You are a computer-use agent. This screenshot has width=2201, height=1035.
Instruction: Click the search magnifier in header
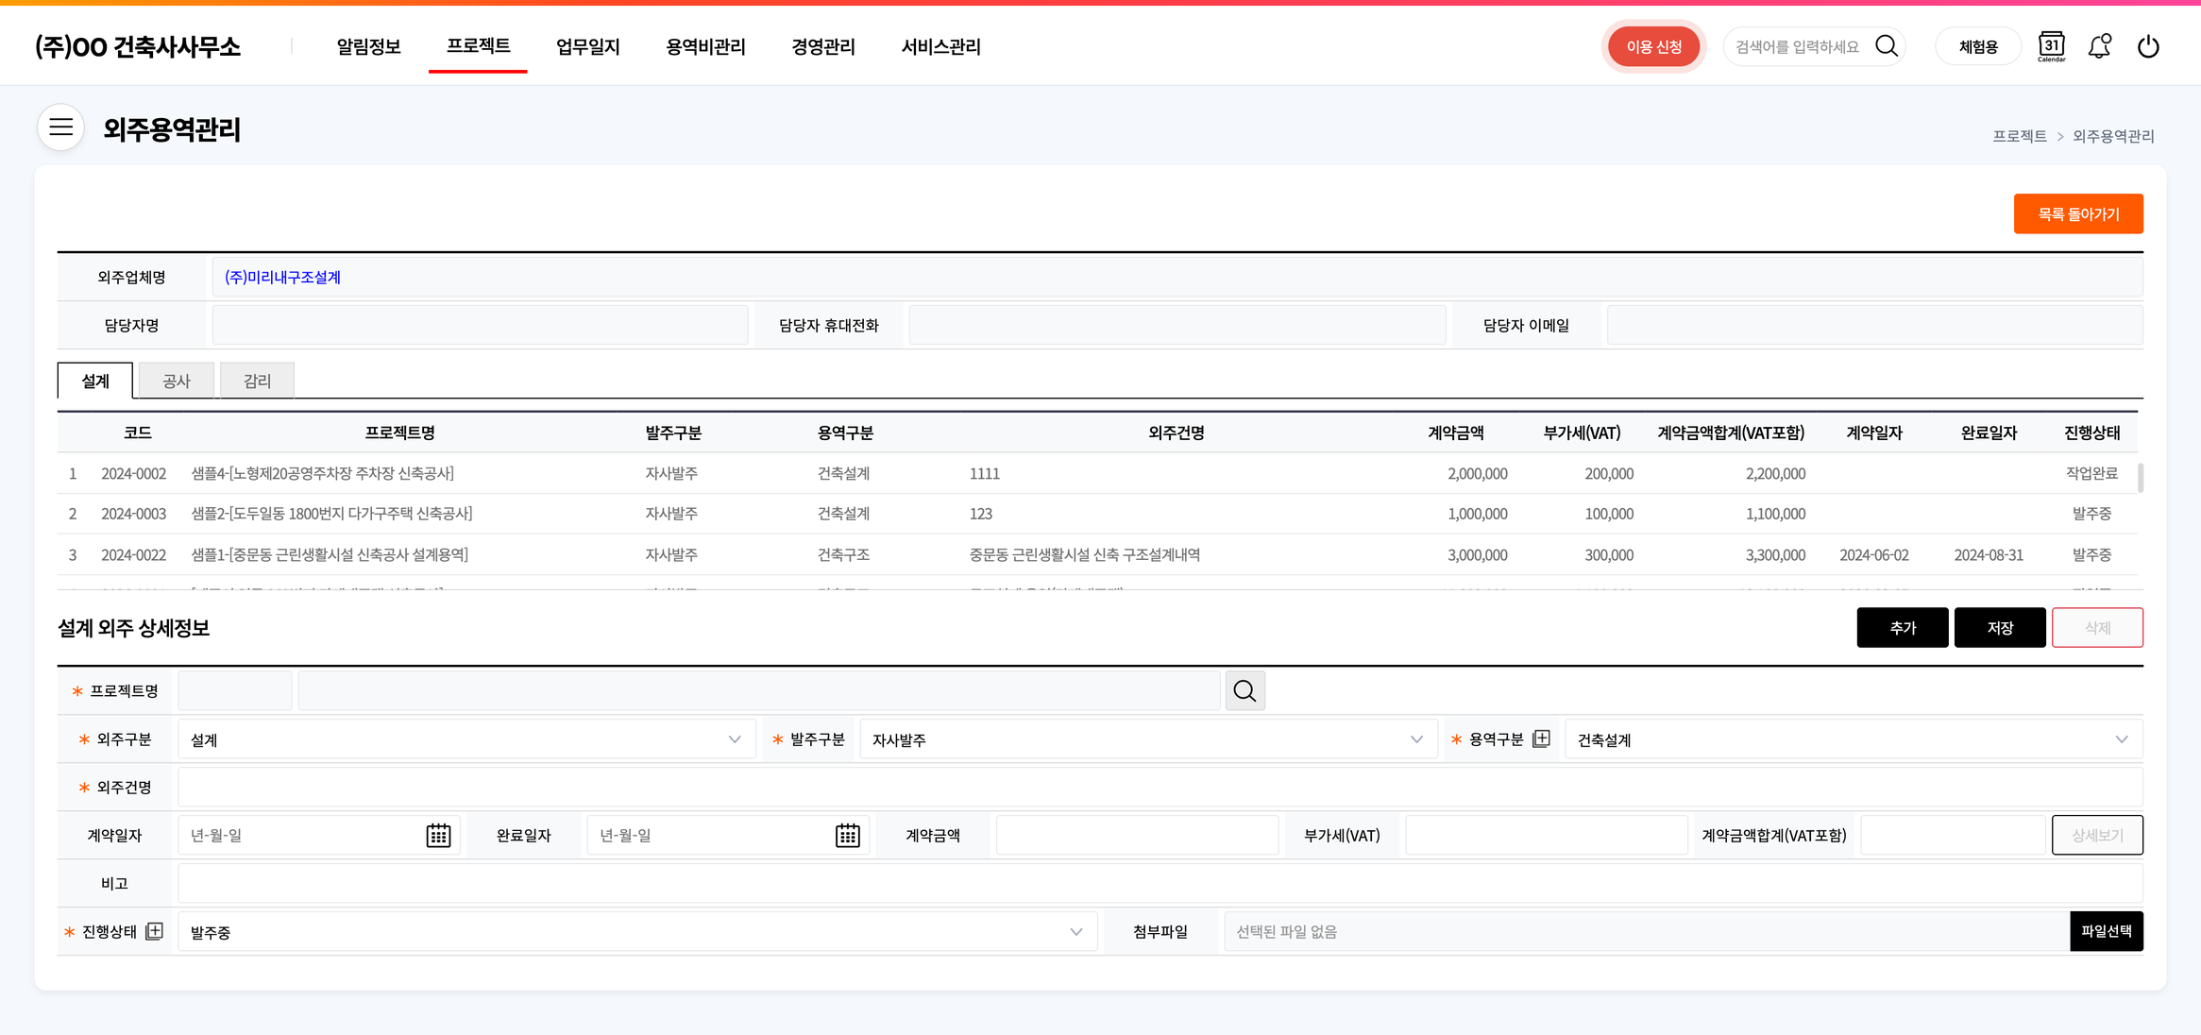pos(1886,46)
